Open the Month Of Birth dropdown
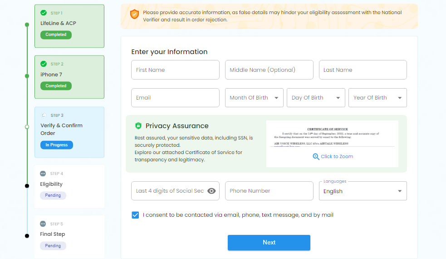Viewport: 446px width, 259px height. click(254, 98)
